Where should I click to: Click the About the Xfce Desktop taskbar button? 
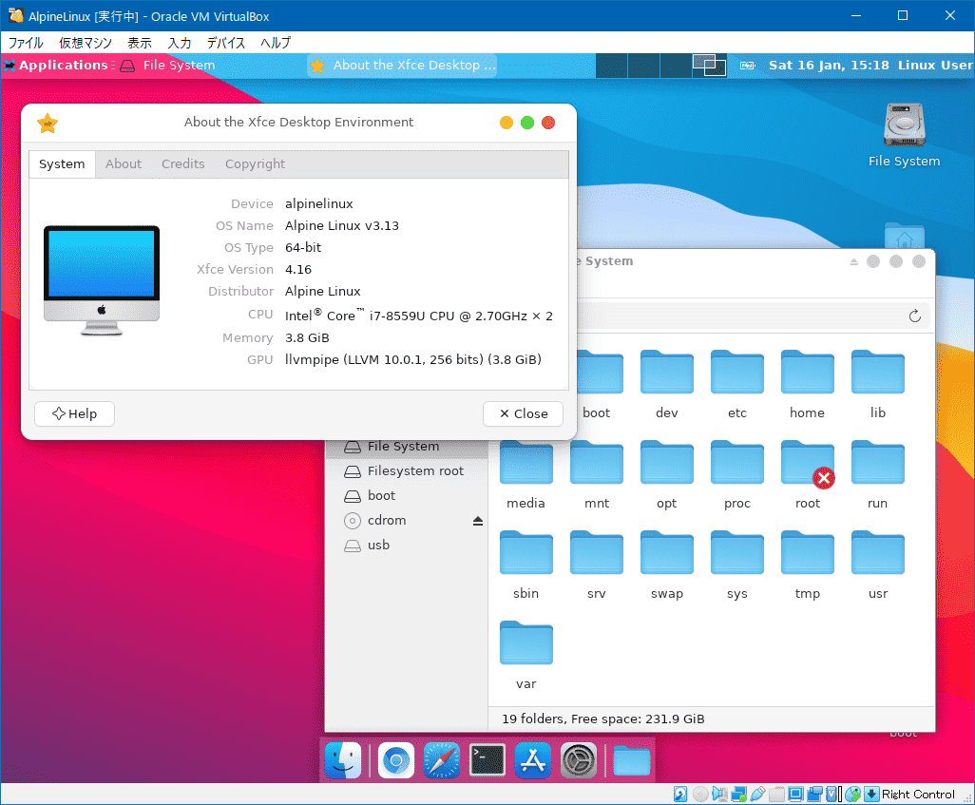(x=402, y=66)
